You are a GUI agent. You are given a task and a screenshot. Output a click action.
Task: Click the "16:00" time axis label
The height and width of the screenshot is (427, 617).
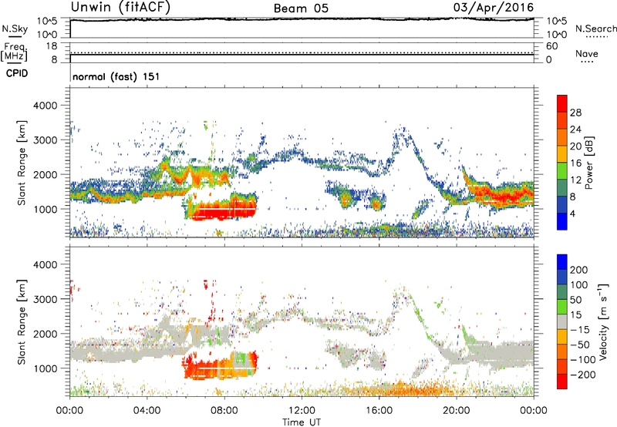point(379,411)
